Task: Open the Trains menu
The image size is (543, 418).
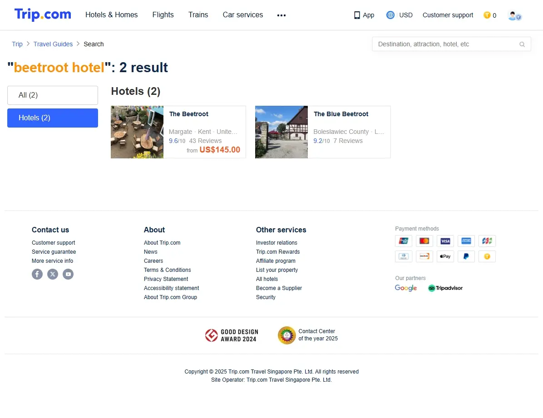Action: (x=198, y=15)
